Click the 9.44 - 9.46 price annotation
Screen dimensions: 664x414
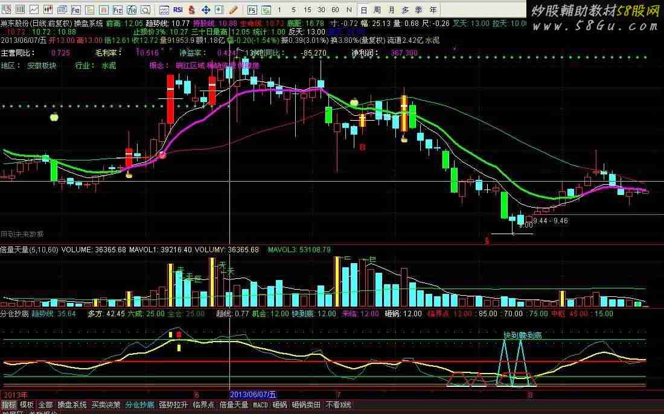[x=551, y=220]
